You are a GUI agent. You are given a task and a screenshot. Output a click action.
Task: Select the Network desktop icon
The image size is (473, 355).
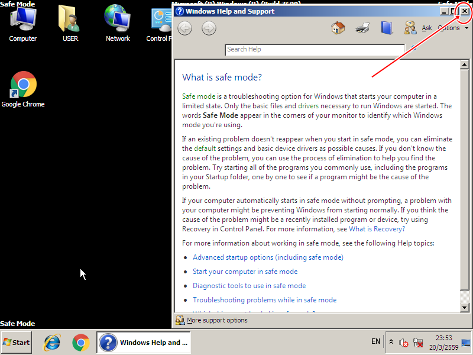tap(118, 24)
